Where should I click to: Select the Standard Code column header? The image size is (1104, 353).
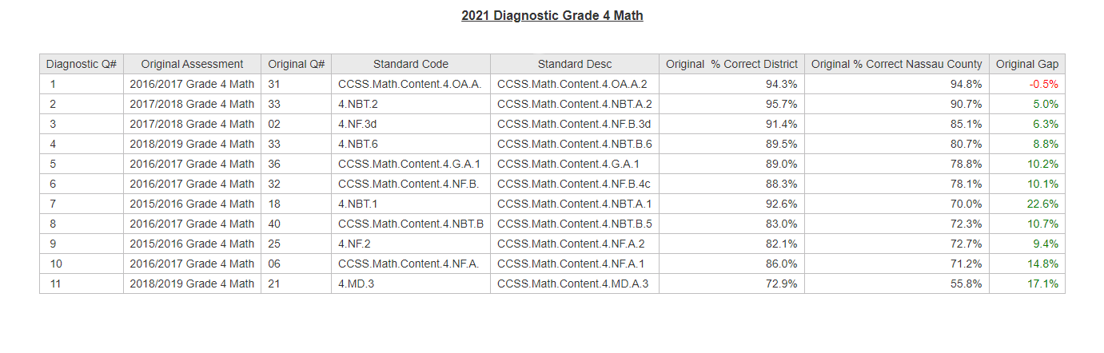[411, 64]
